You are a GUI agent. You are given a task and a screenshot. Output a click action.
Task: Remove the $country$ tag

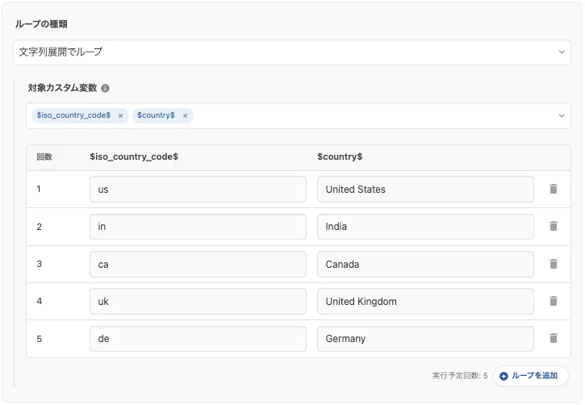(x=185, y=116)
